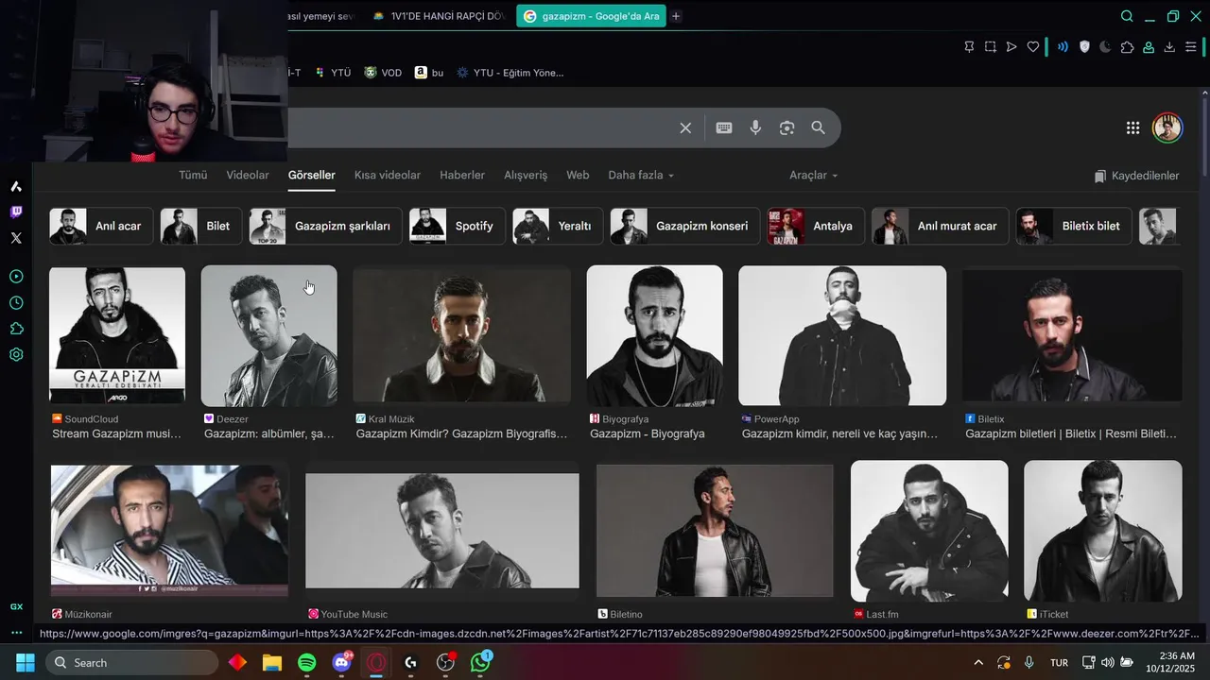The height and width of the screenshot is (680, 1210).
Task: Start voice search with microphone icon
Action: 755,127
